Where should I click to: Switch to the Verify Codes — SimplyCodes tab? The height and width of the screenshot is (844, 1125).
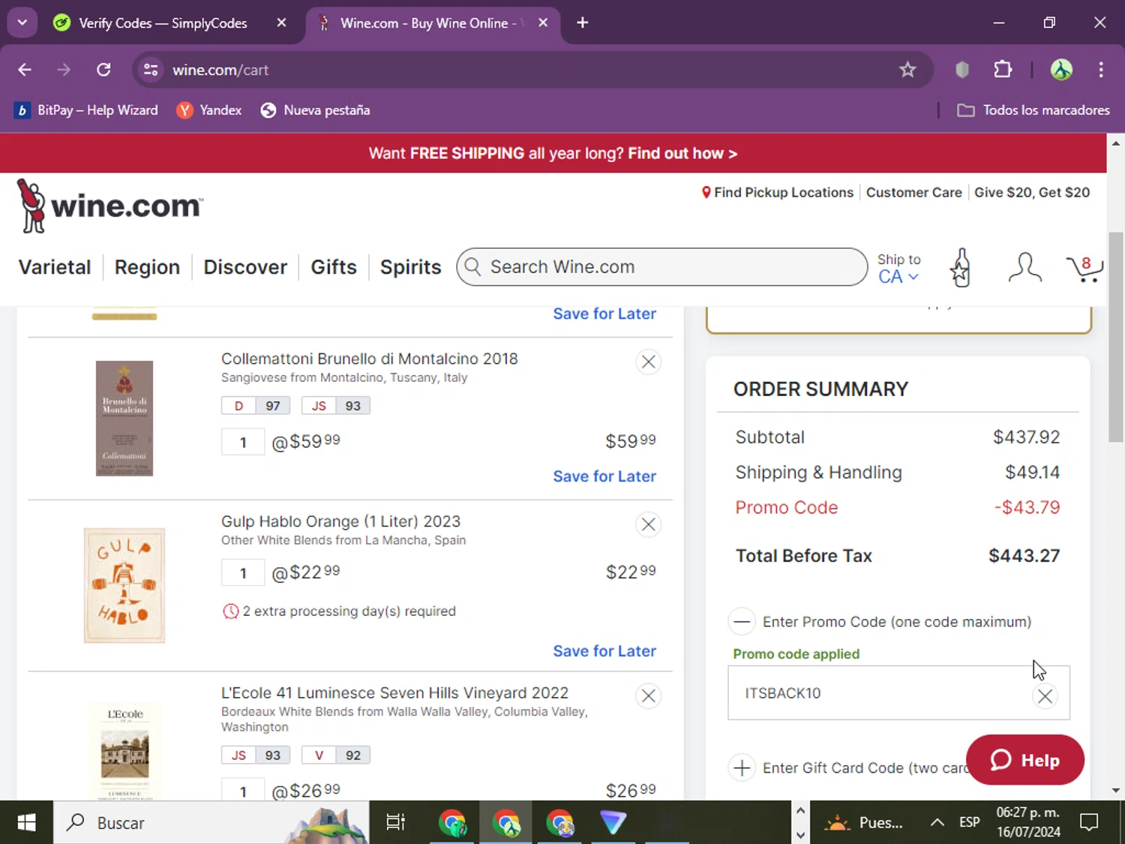pyautogui.click(x=163, y=23)
